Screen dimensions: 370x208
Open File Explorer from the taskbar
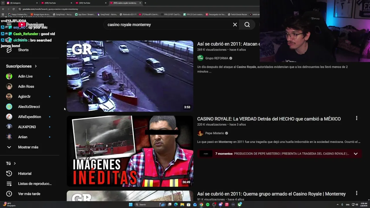pos(182,205)
